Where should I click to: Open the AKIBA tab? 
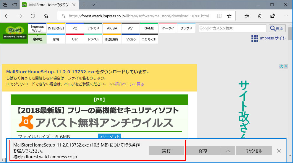tap(112, 28)
